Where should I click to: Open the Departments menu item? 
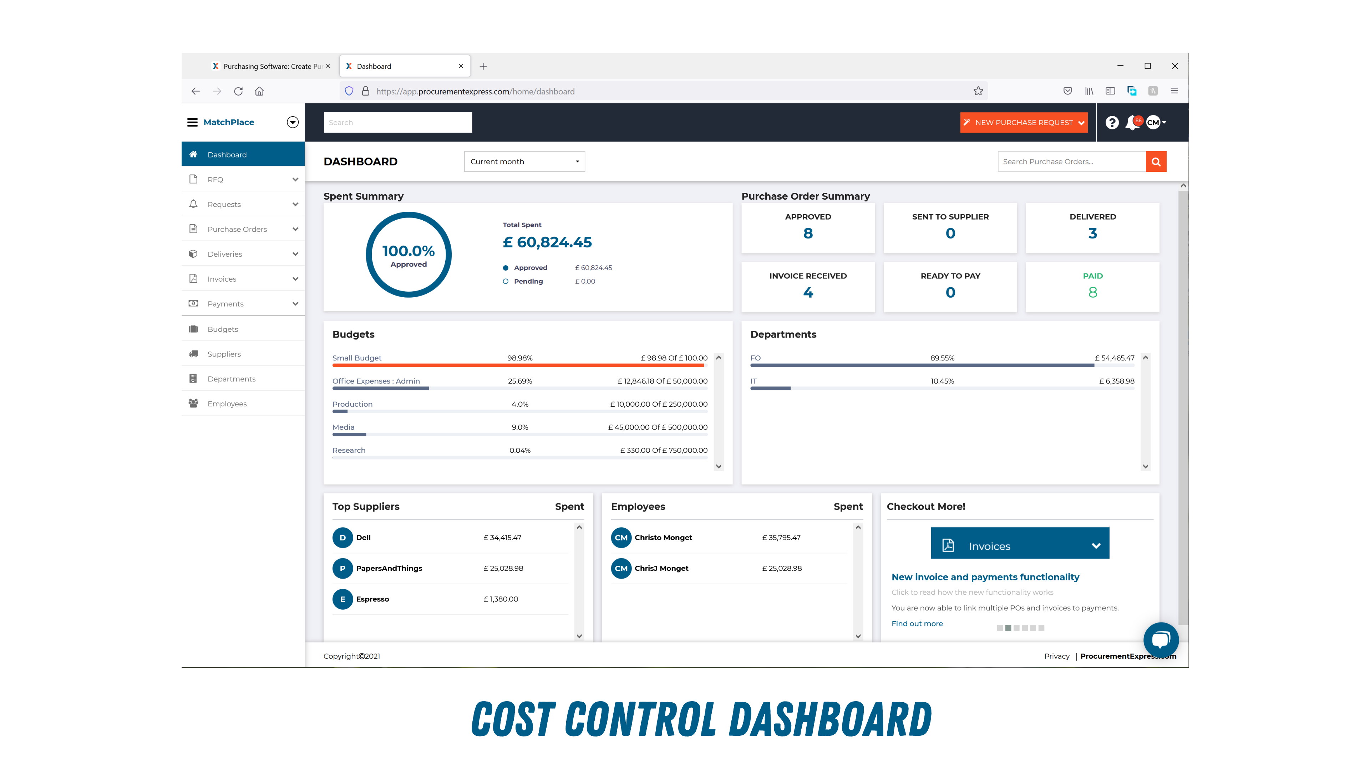pos(243,379)
